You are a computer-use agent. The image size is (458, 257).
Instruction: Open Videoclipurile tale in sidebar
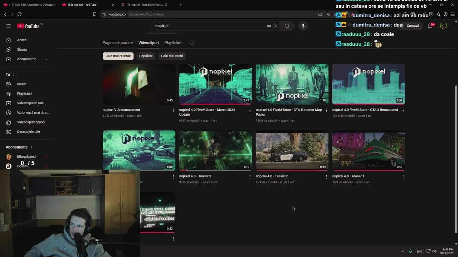point(29,103)
